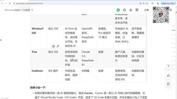Click the document title 163.Cursor快速入门与配置
This screenshot has width=177, height=99.
tap(17, 10)
